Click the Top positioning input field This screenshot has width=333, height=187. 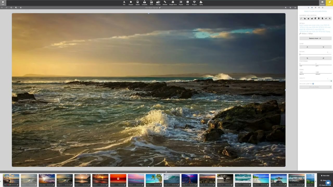(307, 64)
